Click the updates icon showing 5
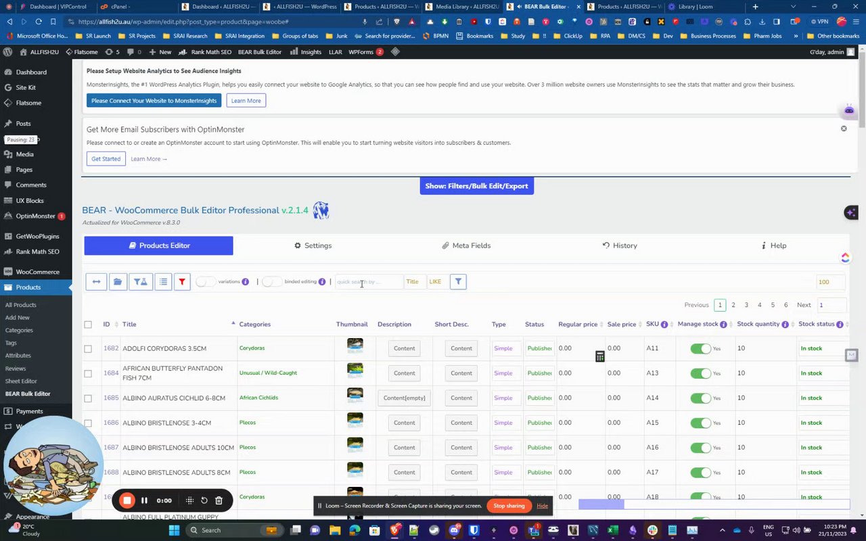The width and height of the screenshot is (866, 541). 112,52
